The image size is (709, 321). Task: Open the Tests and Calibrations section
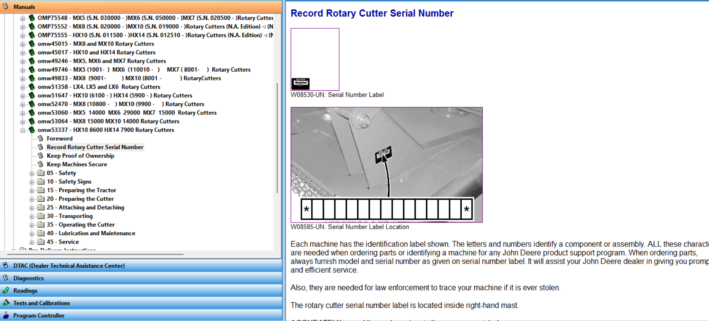pos(141,303)
